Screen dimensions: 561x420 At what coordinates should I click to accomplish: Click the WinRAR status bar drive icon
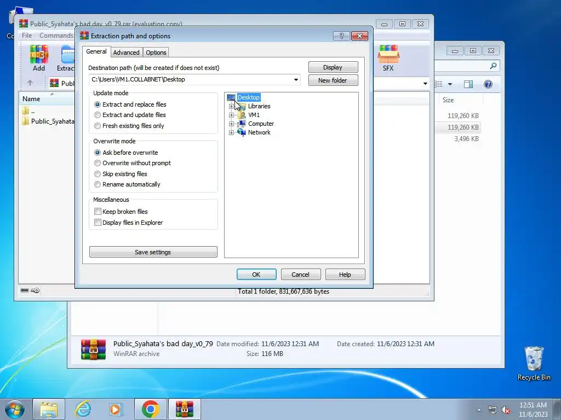click(24, 290)
